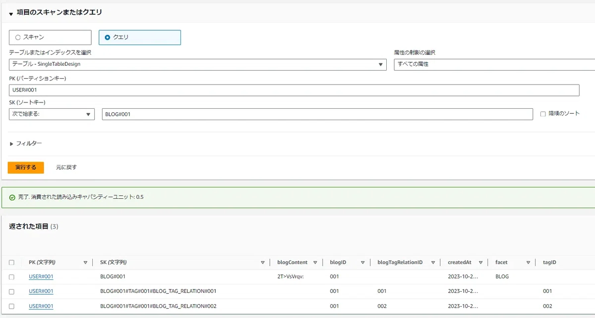Click the tagID cell 002
The height and width of the screenshot is (318, 595).
[x=547, y=306]
